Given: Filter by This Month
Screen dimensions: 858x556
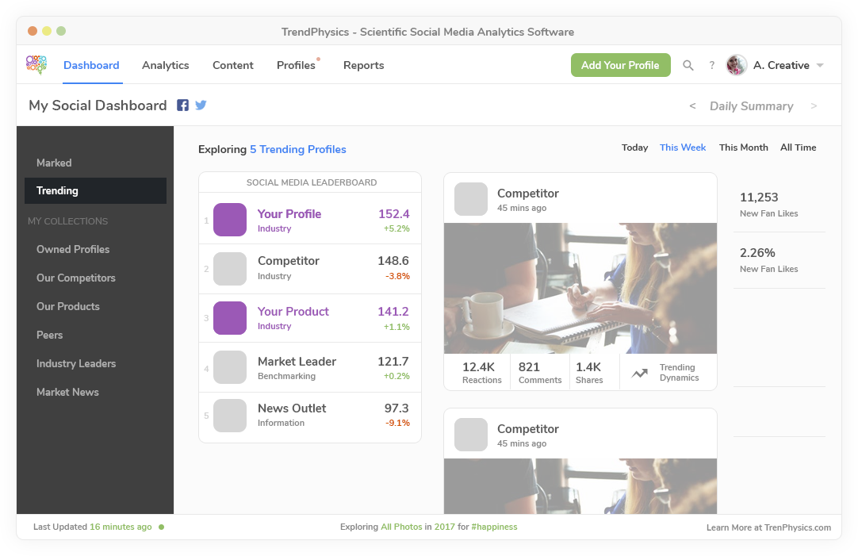Looking at the screenshot, I should click(x=744, y=148).
